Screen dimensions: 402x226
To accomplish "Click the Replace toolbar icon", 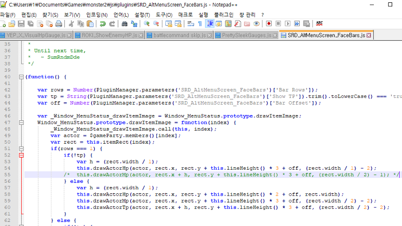I will 134,24.
